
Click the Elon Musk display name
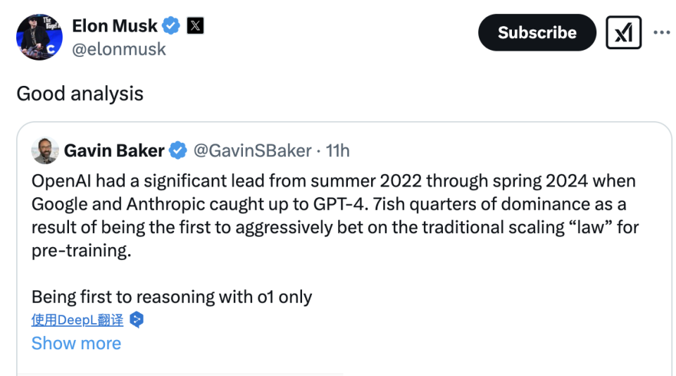click(115, 26)
